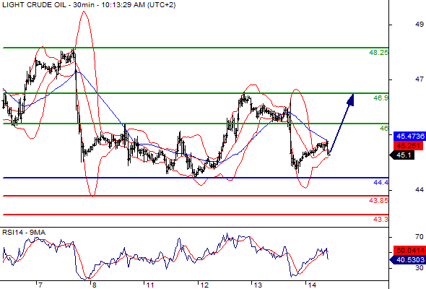Screen dimensions: 426x289
Task: Click the blue 40.5303 RSI value tag
Action: point(407,260)
